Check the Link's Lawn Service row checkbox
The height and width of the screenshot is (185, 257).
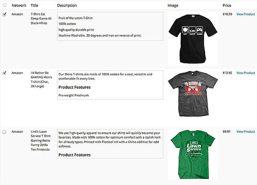(x=5, y=132)
